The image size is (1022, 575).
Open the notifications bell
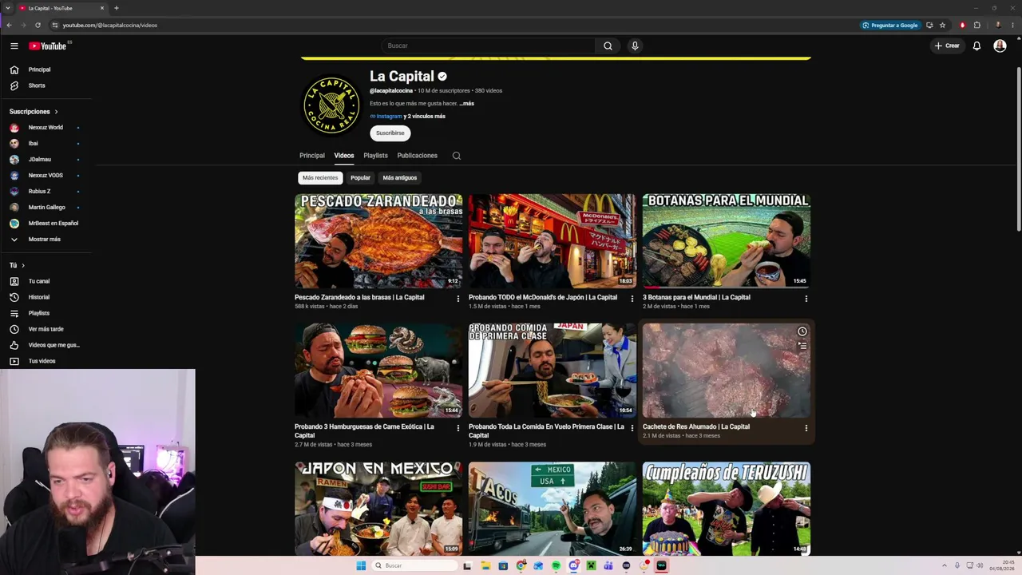pos(976,46)
